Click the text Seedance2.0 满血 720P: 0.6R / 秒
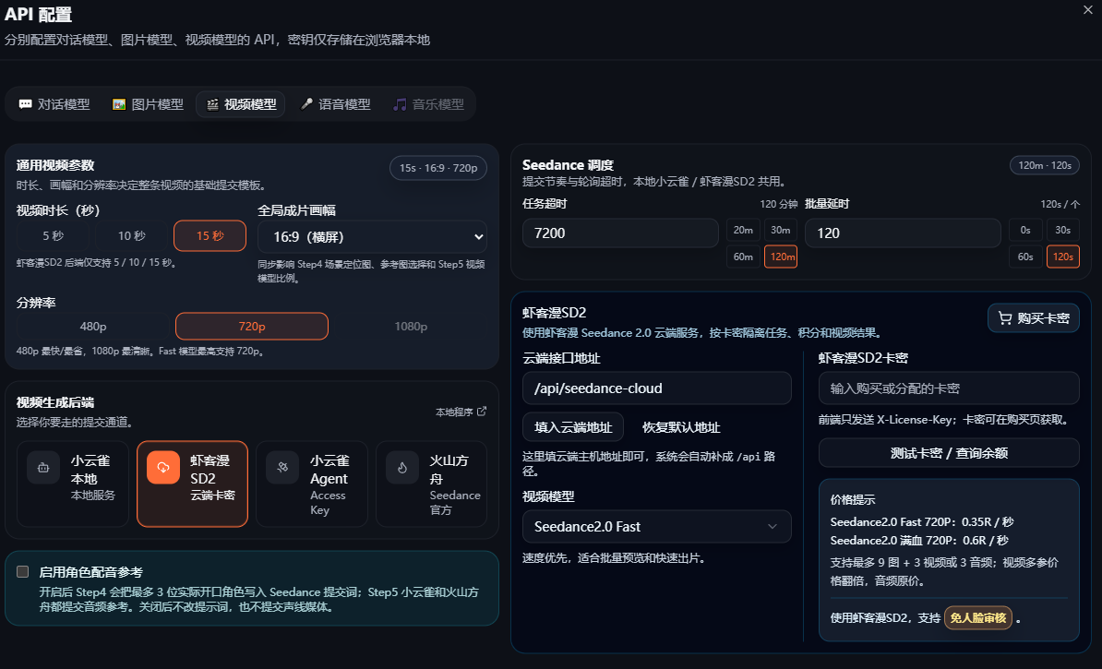This screenshot has width=1102, height=669. pyautogui.click(x=919, y=540)
